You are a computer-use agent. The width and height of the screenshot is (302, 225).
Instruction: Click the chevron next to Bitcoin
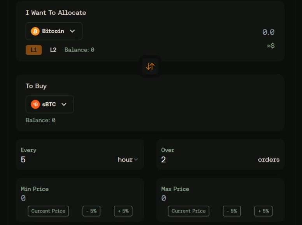click(x=72, y=31)
